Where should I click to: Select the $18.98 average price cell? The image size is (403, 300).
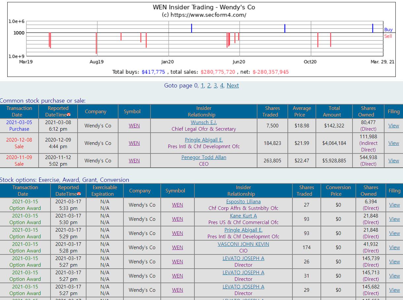point(302,126)
